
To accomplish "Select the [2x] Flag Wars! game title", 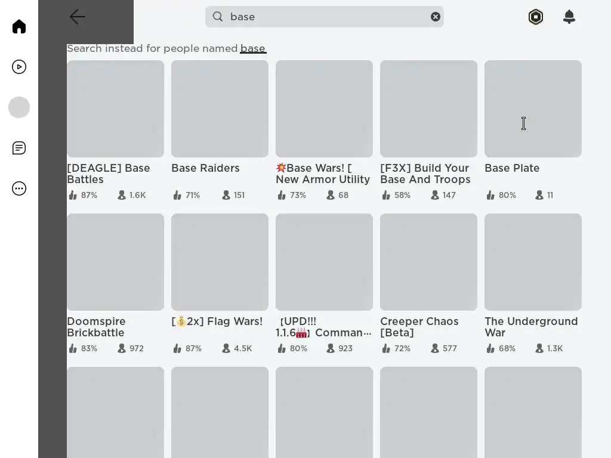I will point(217,321).
